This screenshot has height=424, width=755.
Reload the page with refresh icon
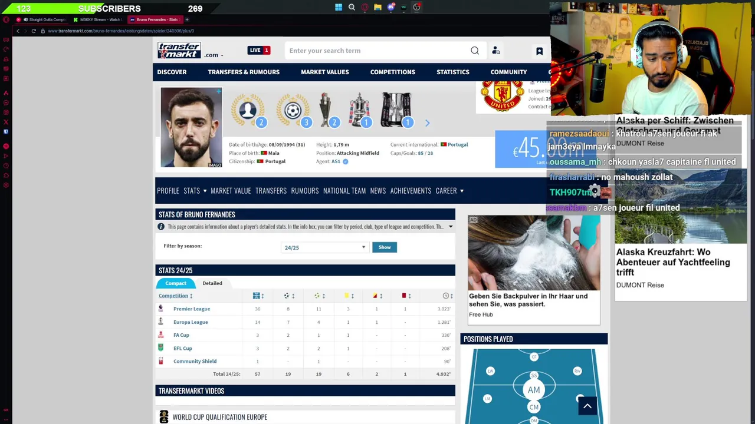pyautogui.click(x=34, y=31)
